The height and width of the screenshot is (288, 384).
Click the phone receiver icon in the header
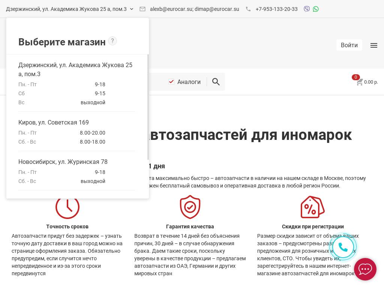click(x=248, y=9)
